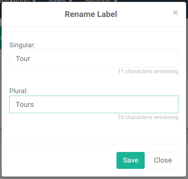The image size is (188, 179).
Task: Focus the Plural input box
Action: (x=94, y=104)
